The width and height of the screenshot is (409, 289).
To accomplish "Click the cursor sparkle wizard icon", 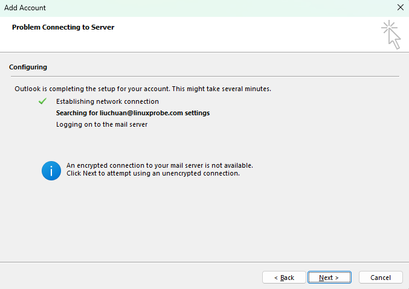I will 391,34.
